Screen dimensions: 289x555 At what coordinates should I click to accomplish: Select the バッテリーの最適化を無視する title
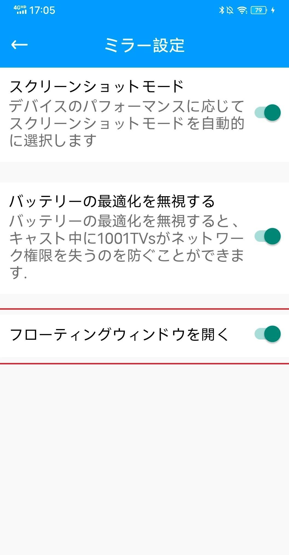pos(112,201)
